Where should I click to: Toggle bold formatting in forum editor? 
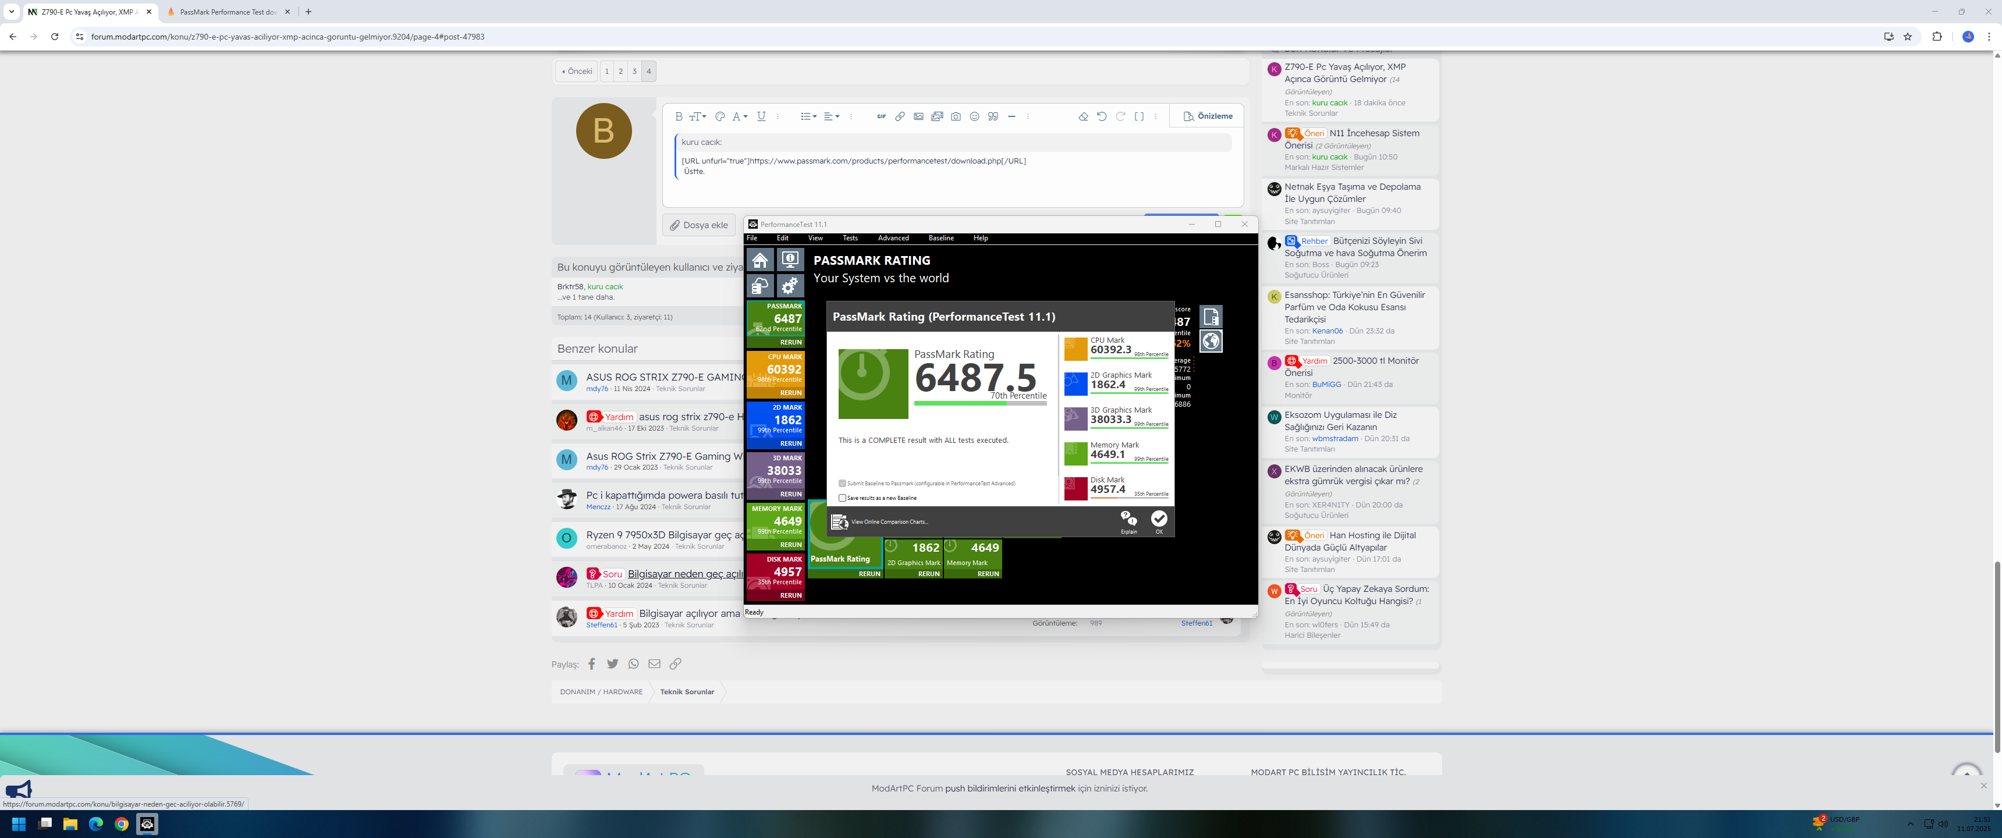679,116
